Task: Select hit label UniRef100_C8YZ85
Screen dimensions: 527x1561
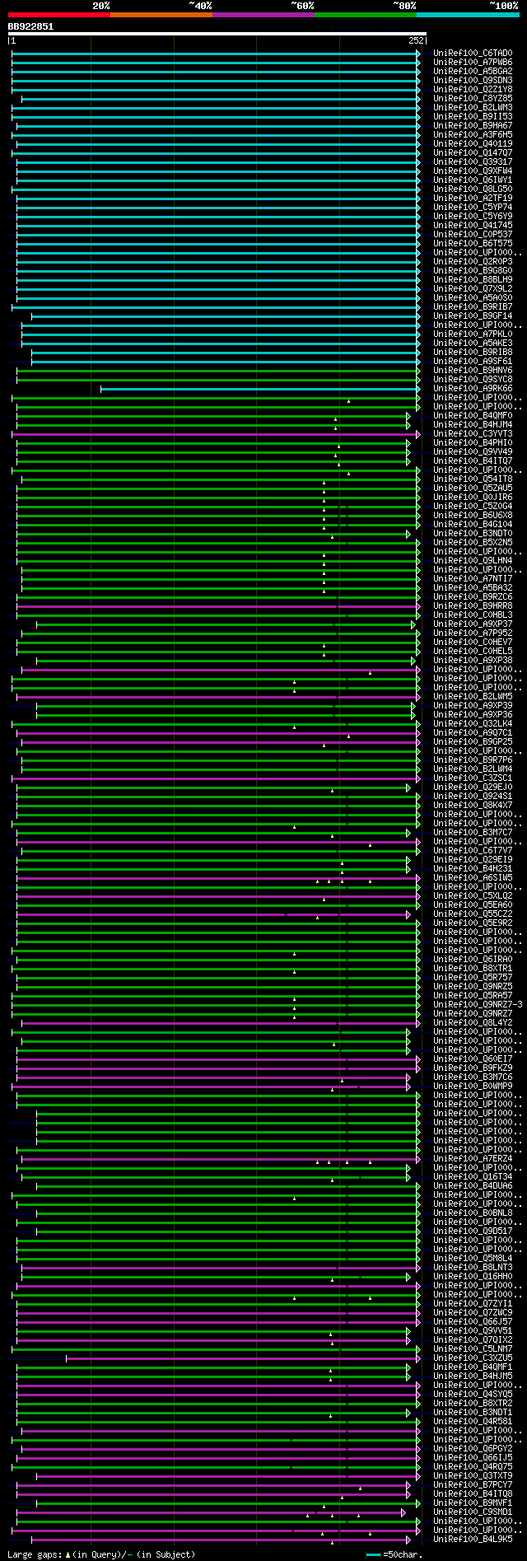Action: pos(473,99)
